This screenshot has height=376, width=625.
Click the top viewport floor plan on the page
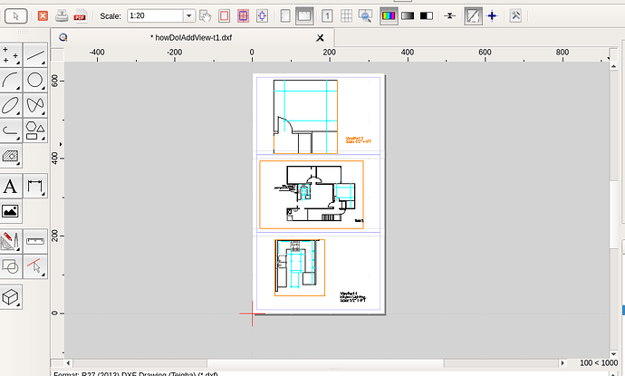pos(305,117)
